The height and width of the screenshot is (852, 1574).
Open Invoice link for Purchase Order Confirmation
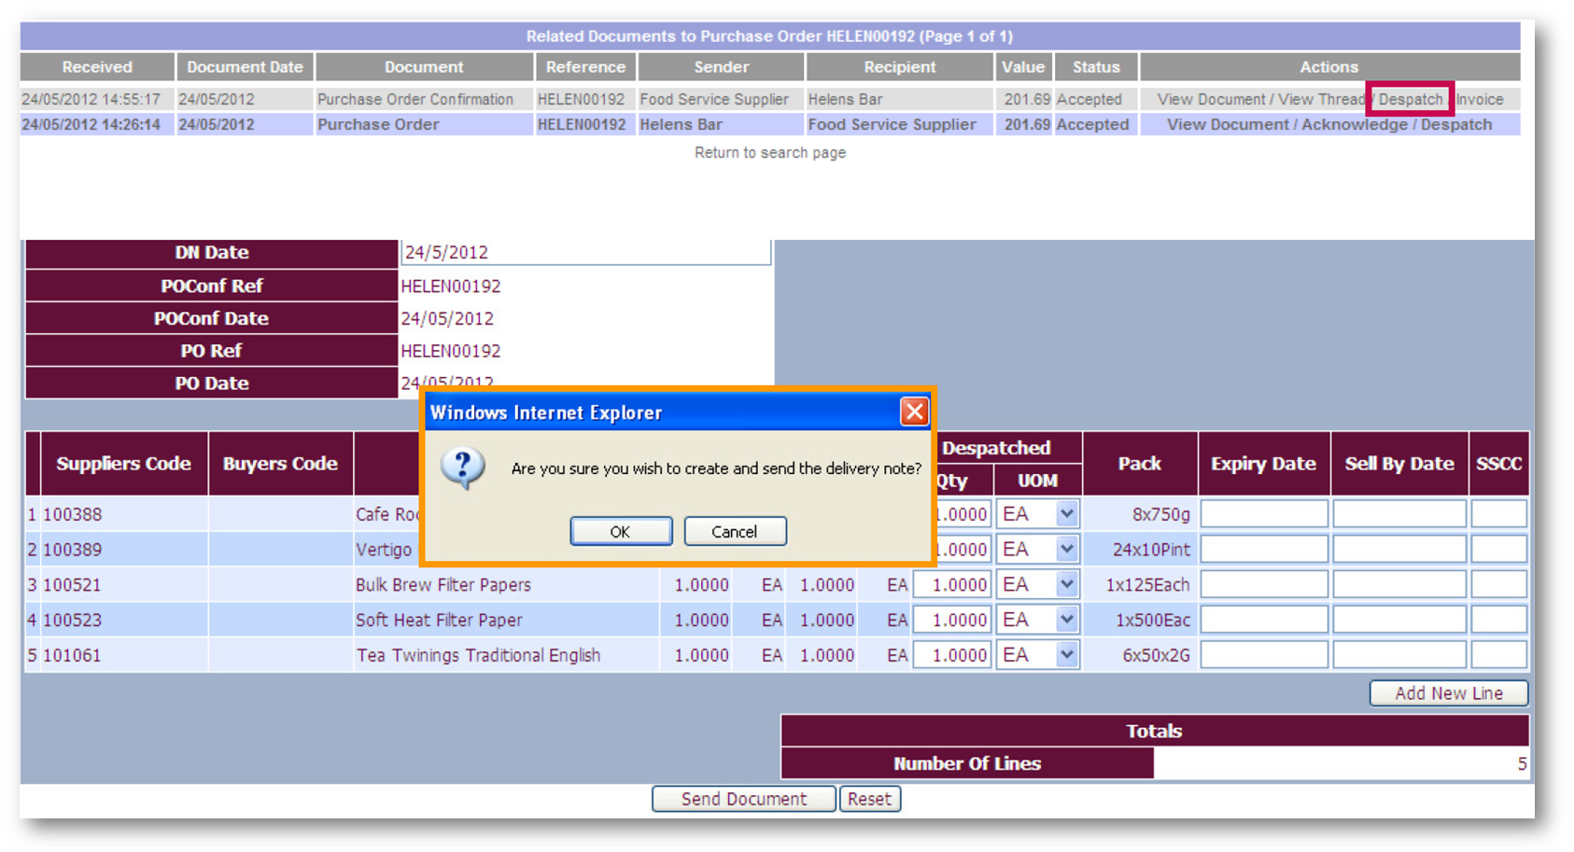pos(1480,99)
